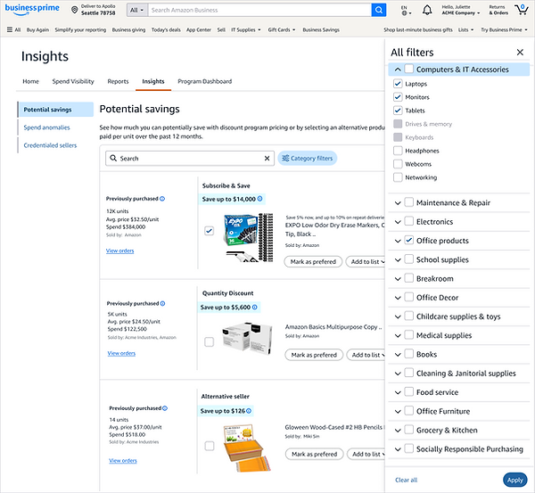Image resolution: width=535 pixels, height=493 pixels.
Task: Click info icon next to Save up to $5,600
Action: coord(254,307)
